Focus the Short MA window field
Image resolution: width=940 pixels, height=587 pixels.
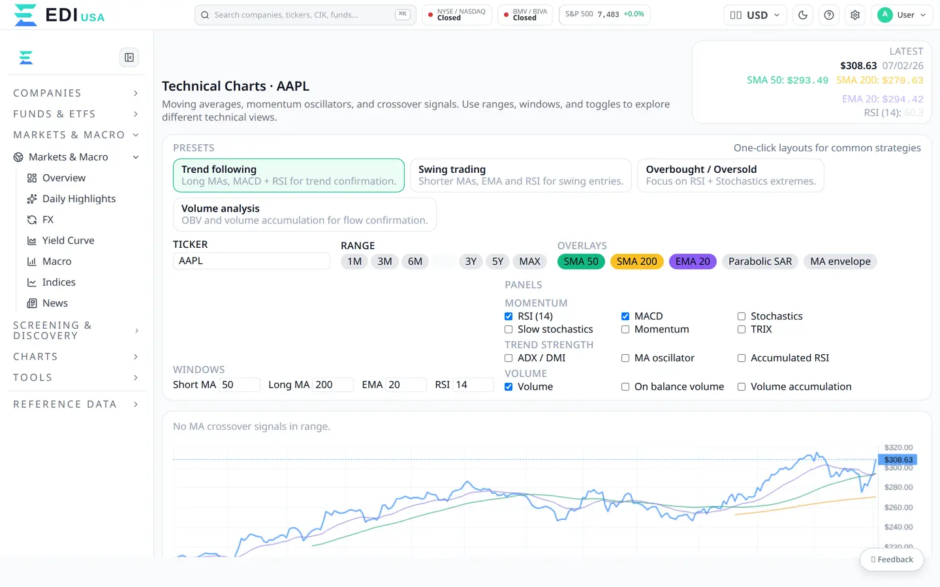tap(240, 385)
